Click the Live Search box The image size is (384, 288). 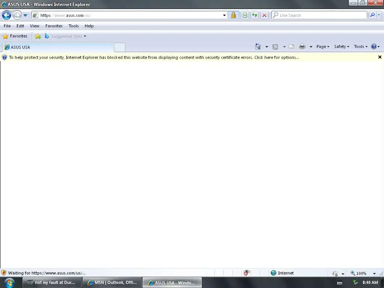click(x=319, y=15)
